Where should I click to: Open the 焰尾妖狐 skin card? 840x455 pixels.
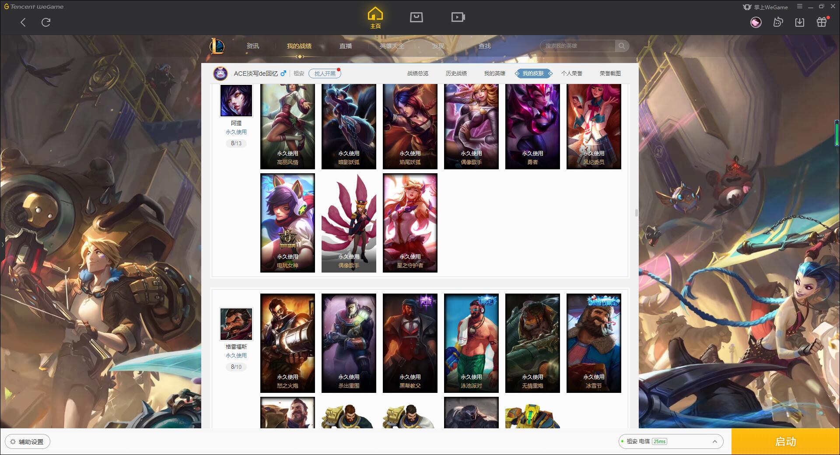[x=410, y=126]
